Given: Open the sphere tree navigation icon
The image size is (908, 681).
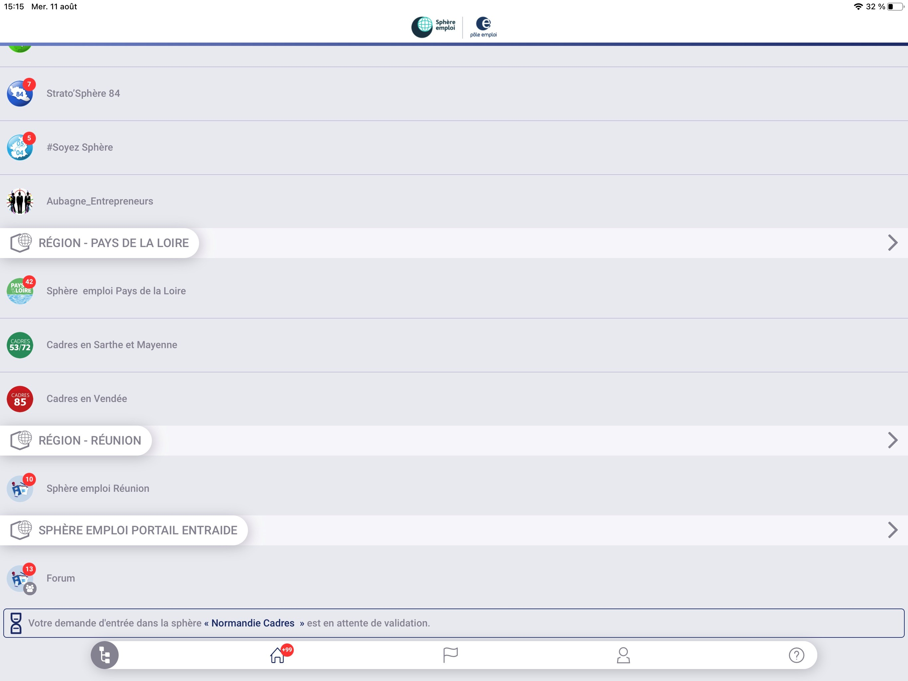Looking at the screenshot, I should click(x=104, y=655).
